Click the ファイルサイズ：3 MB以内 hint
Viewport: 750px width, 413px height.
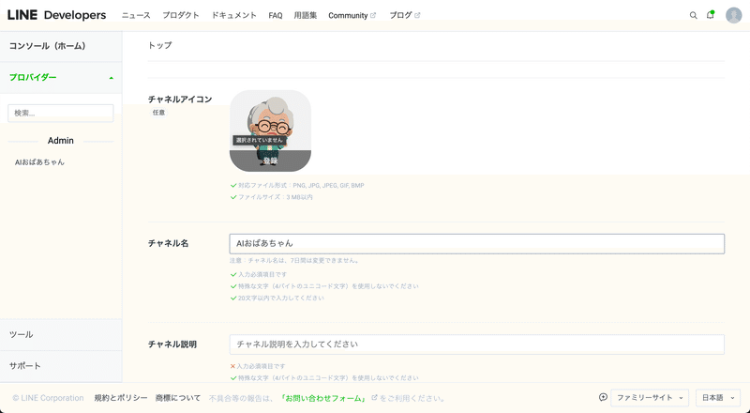point(276,197)
